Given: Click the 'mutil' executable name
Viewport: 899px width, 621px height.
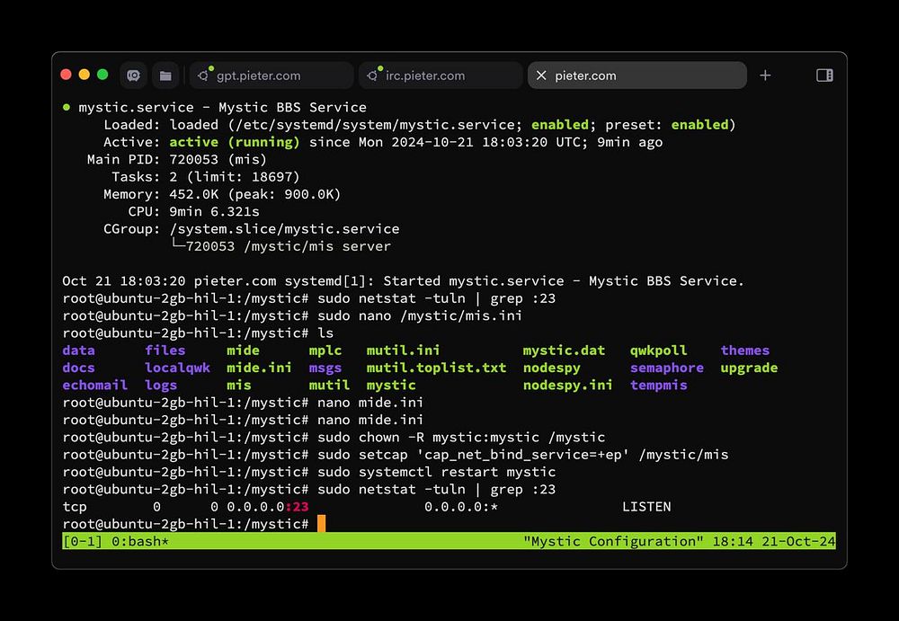Looking at the screenshot, I should [329, 386].
